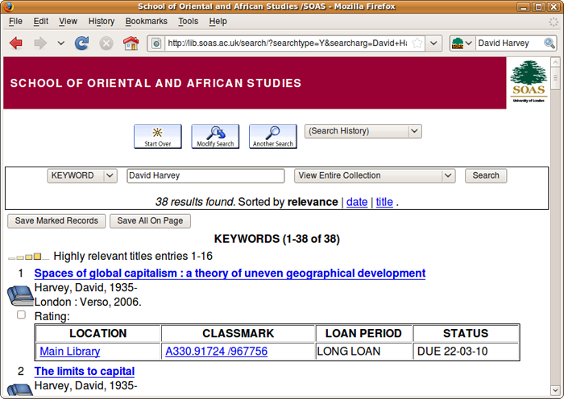The height and width of the screenshot is (399, 564).
Task: Click the book icon for result 1
Action: [x=20, y=295]
